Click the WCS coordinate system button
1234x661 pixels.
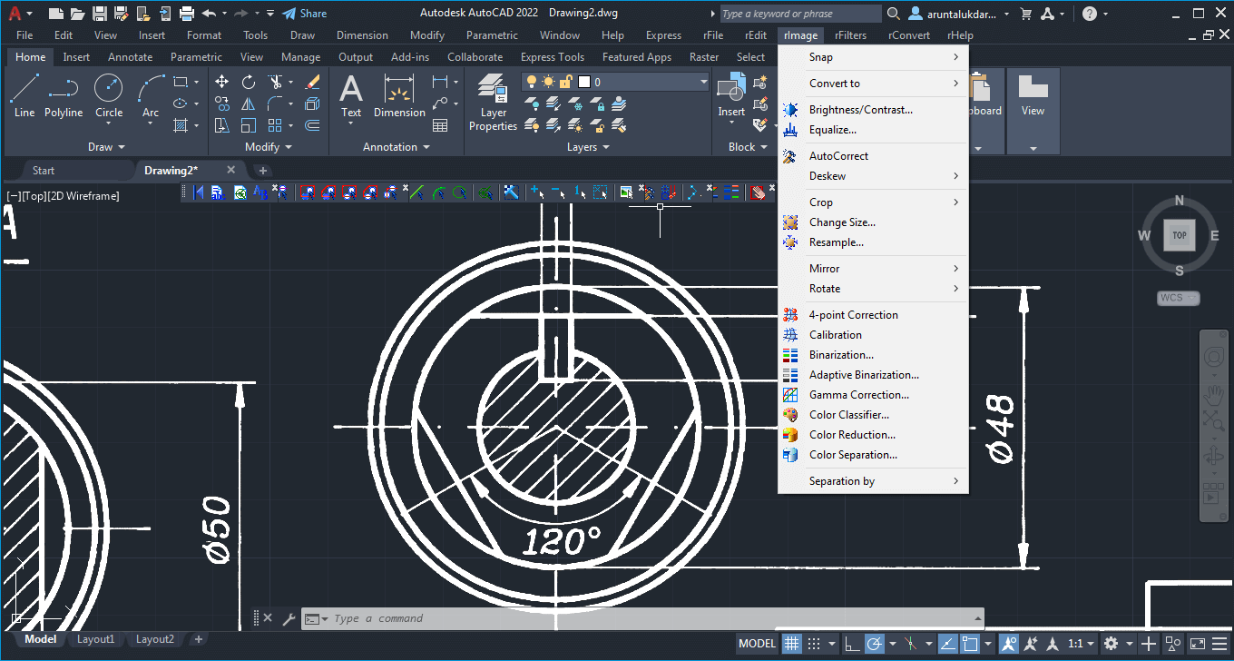pos(1179,298)
